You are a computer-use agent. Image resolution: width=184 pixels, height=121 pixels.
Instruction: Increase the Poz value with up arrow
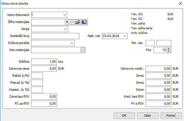click(169, 49)
